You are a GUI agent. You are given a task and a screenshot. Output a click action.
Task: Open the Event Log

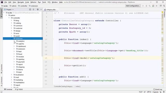[x=158, y=89]
